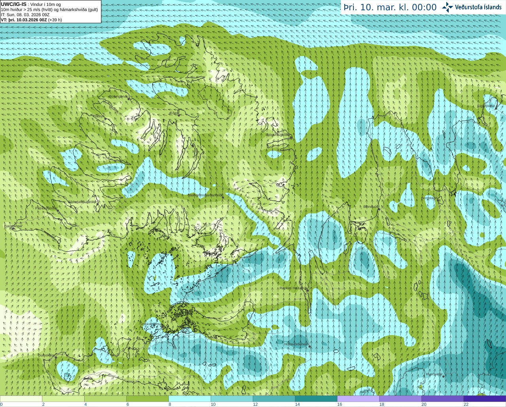The width and height of the screenshot is (506, 407).
Task: Click the station dot at Patreksfjörður
Action: pyautogui.click(x=58, y=210)
